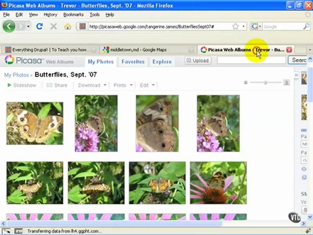Open the Favorites tab

pos(133,62)
